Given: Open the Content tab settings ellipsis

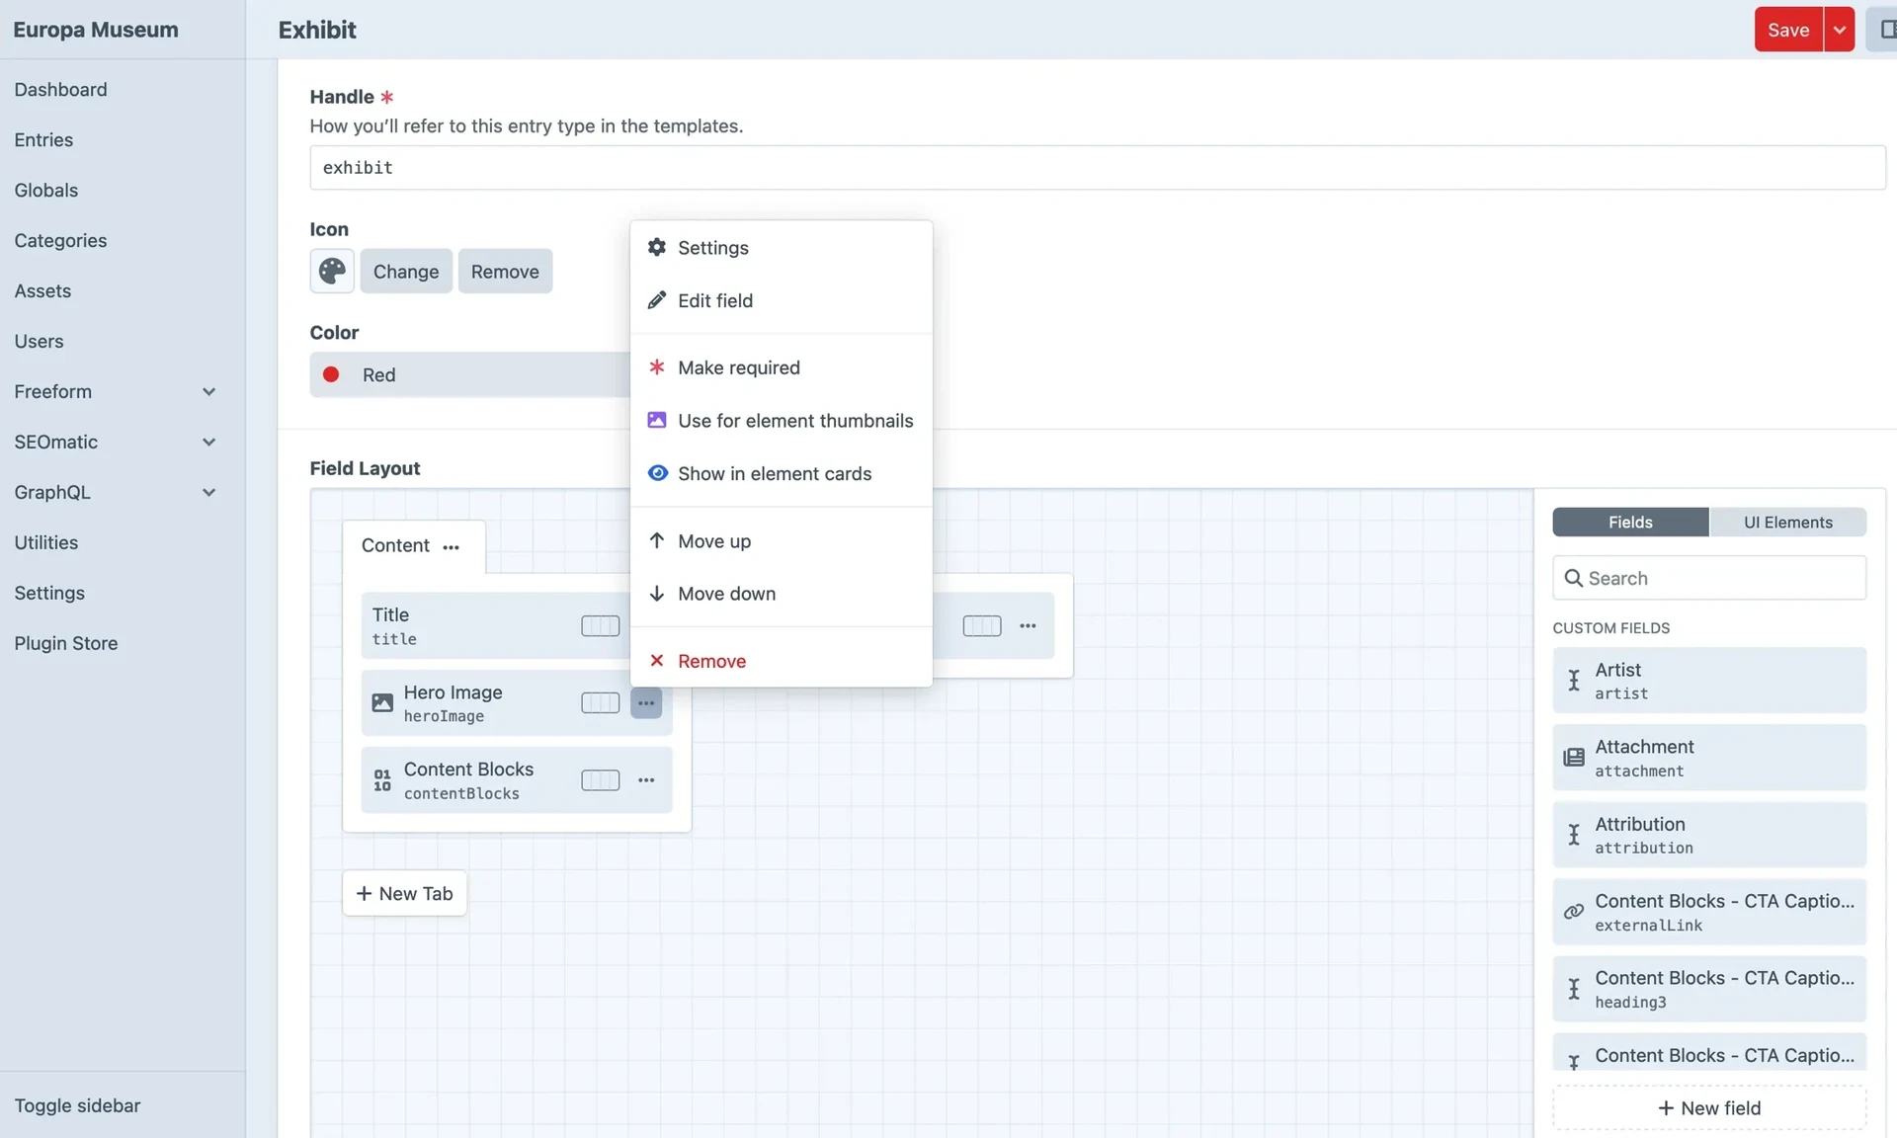Looking at the screenshot, I should click(x=452, y=547).
